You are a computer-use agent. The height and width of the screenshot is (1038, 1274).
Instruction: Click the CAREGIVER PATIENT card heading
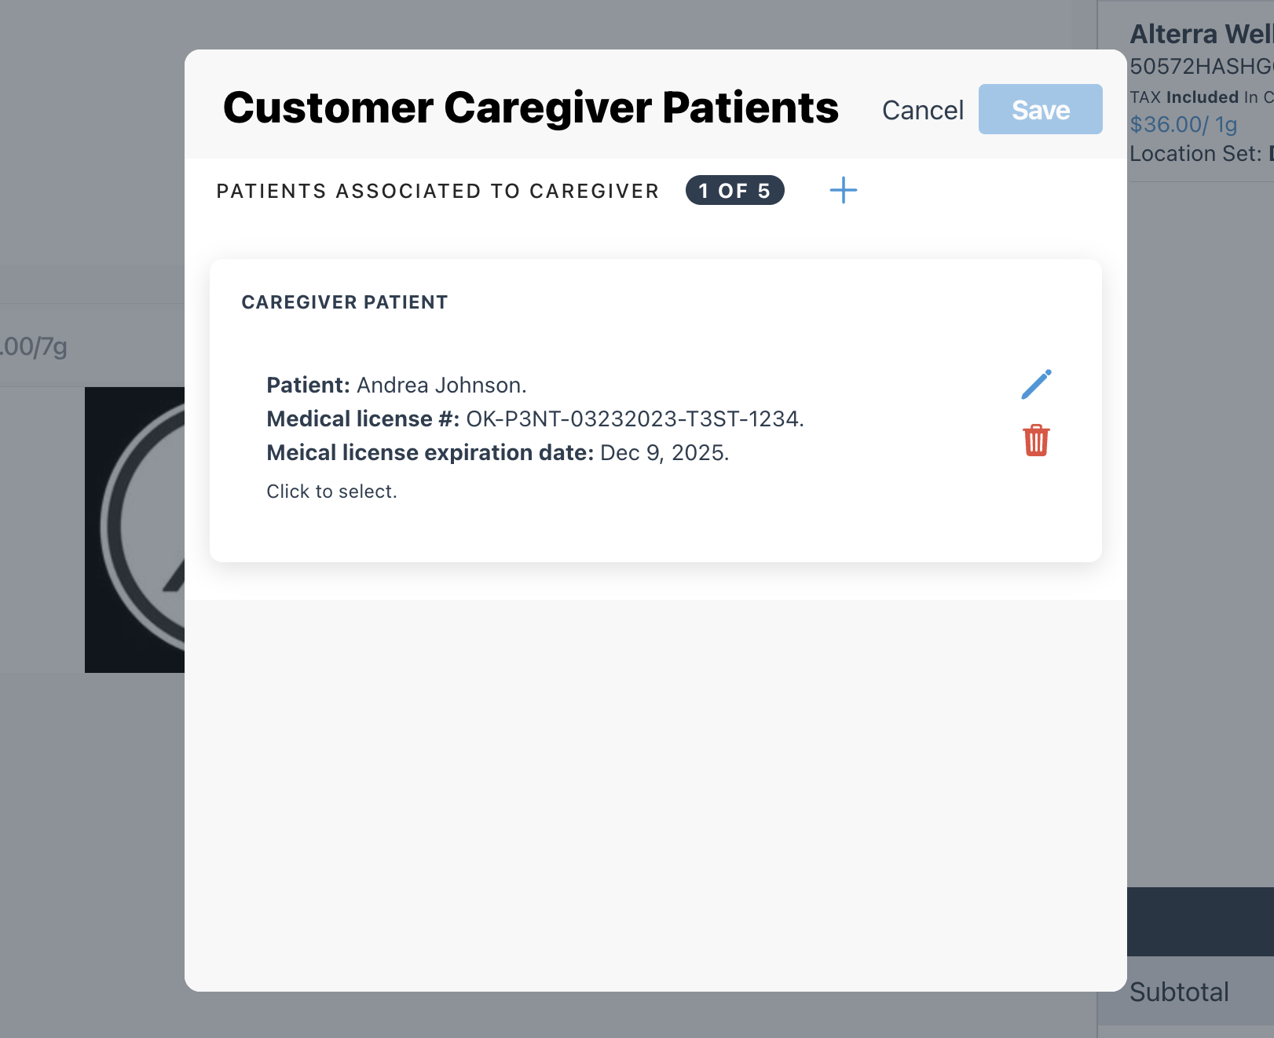(344, 302)
